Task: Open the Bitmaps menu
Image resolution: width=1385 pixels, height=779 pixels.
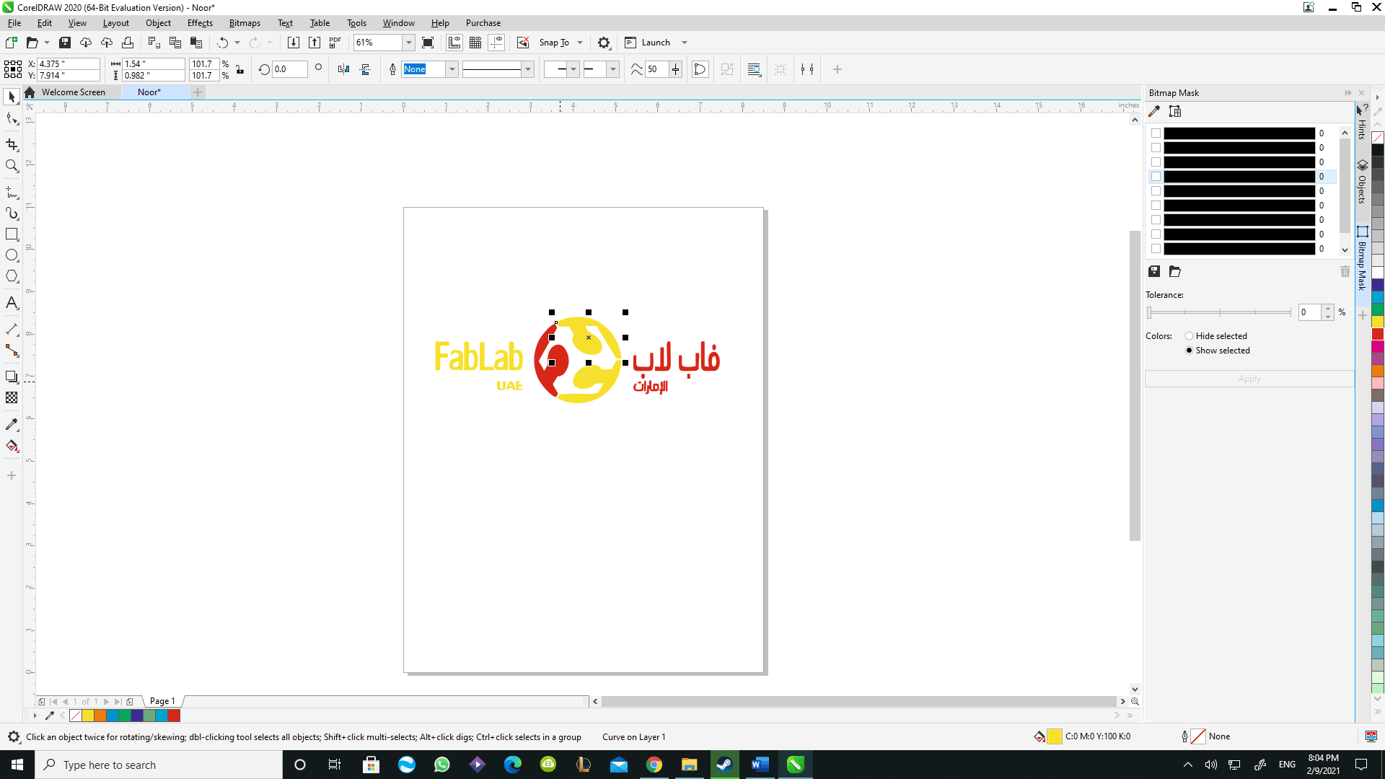Action: click(x=245, y=23)
